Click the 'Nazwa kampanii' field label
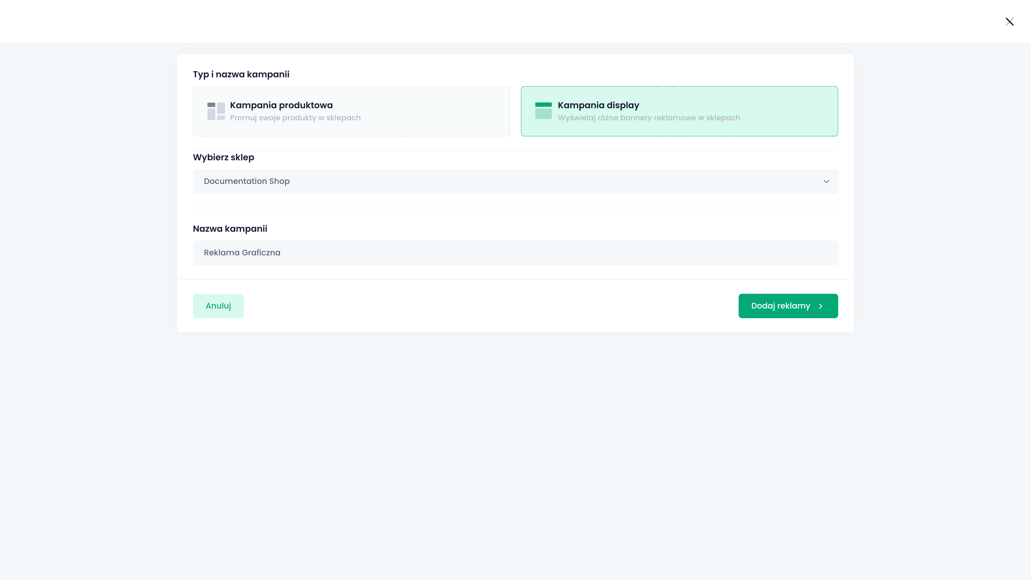1031x580 pixels. point(230,229)
